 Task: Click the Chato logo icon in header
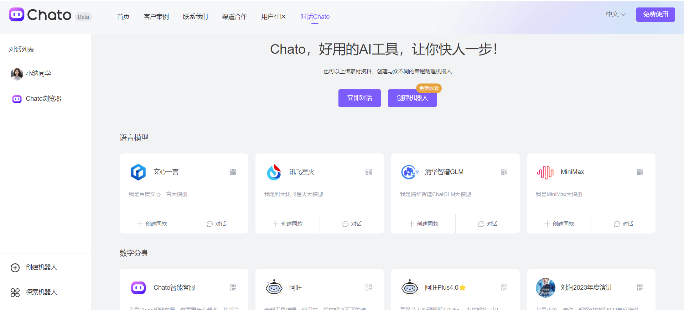(16, 15)
